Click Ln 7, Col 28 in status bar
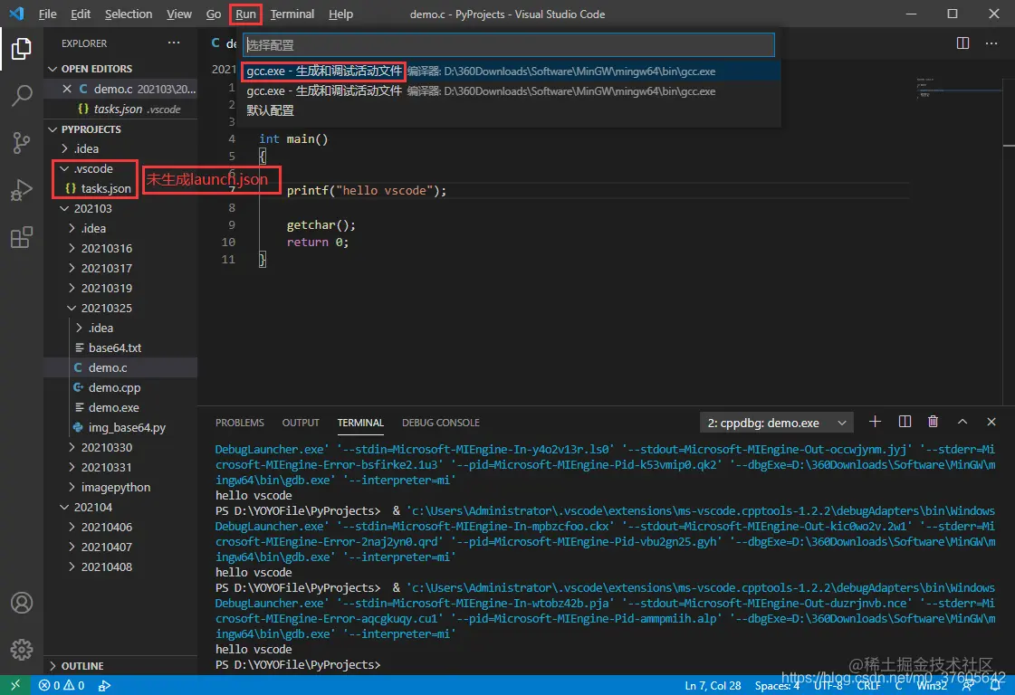Image resolution: width=1015 pixels, height=695 pixels. 713,685
